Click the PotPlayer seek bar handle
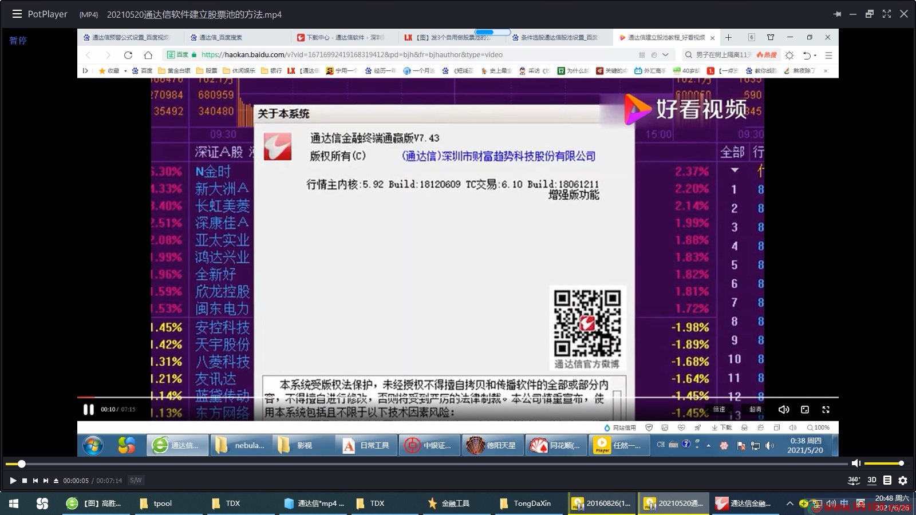This screenshot has width=916, height=515. pos(22,463)
